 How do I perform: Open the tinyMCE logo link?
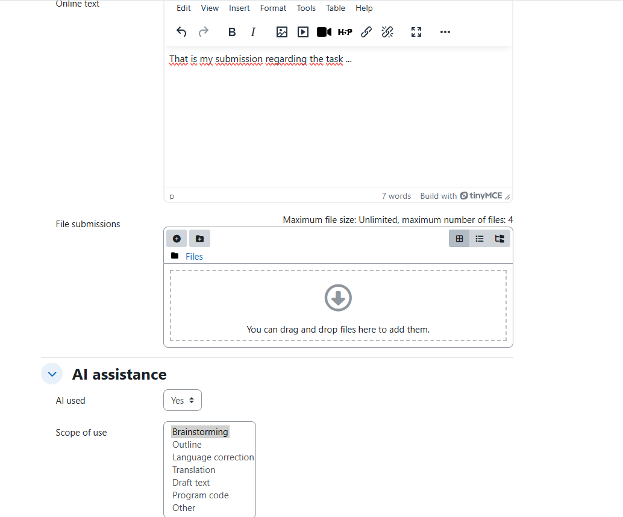pos(481,195)
